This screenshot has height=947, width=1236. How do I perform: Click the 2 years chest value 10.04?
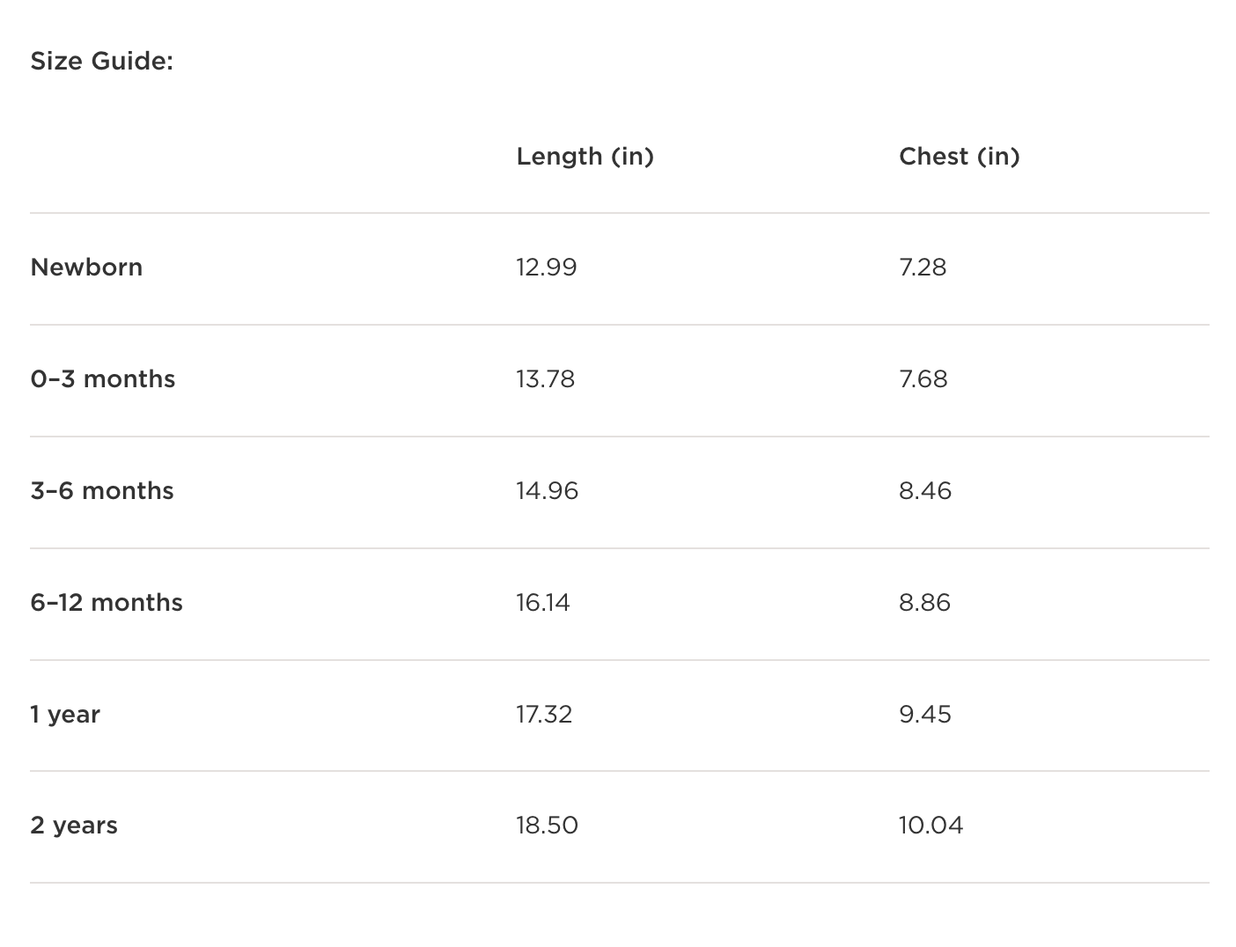point(931,826)
